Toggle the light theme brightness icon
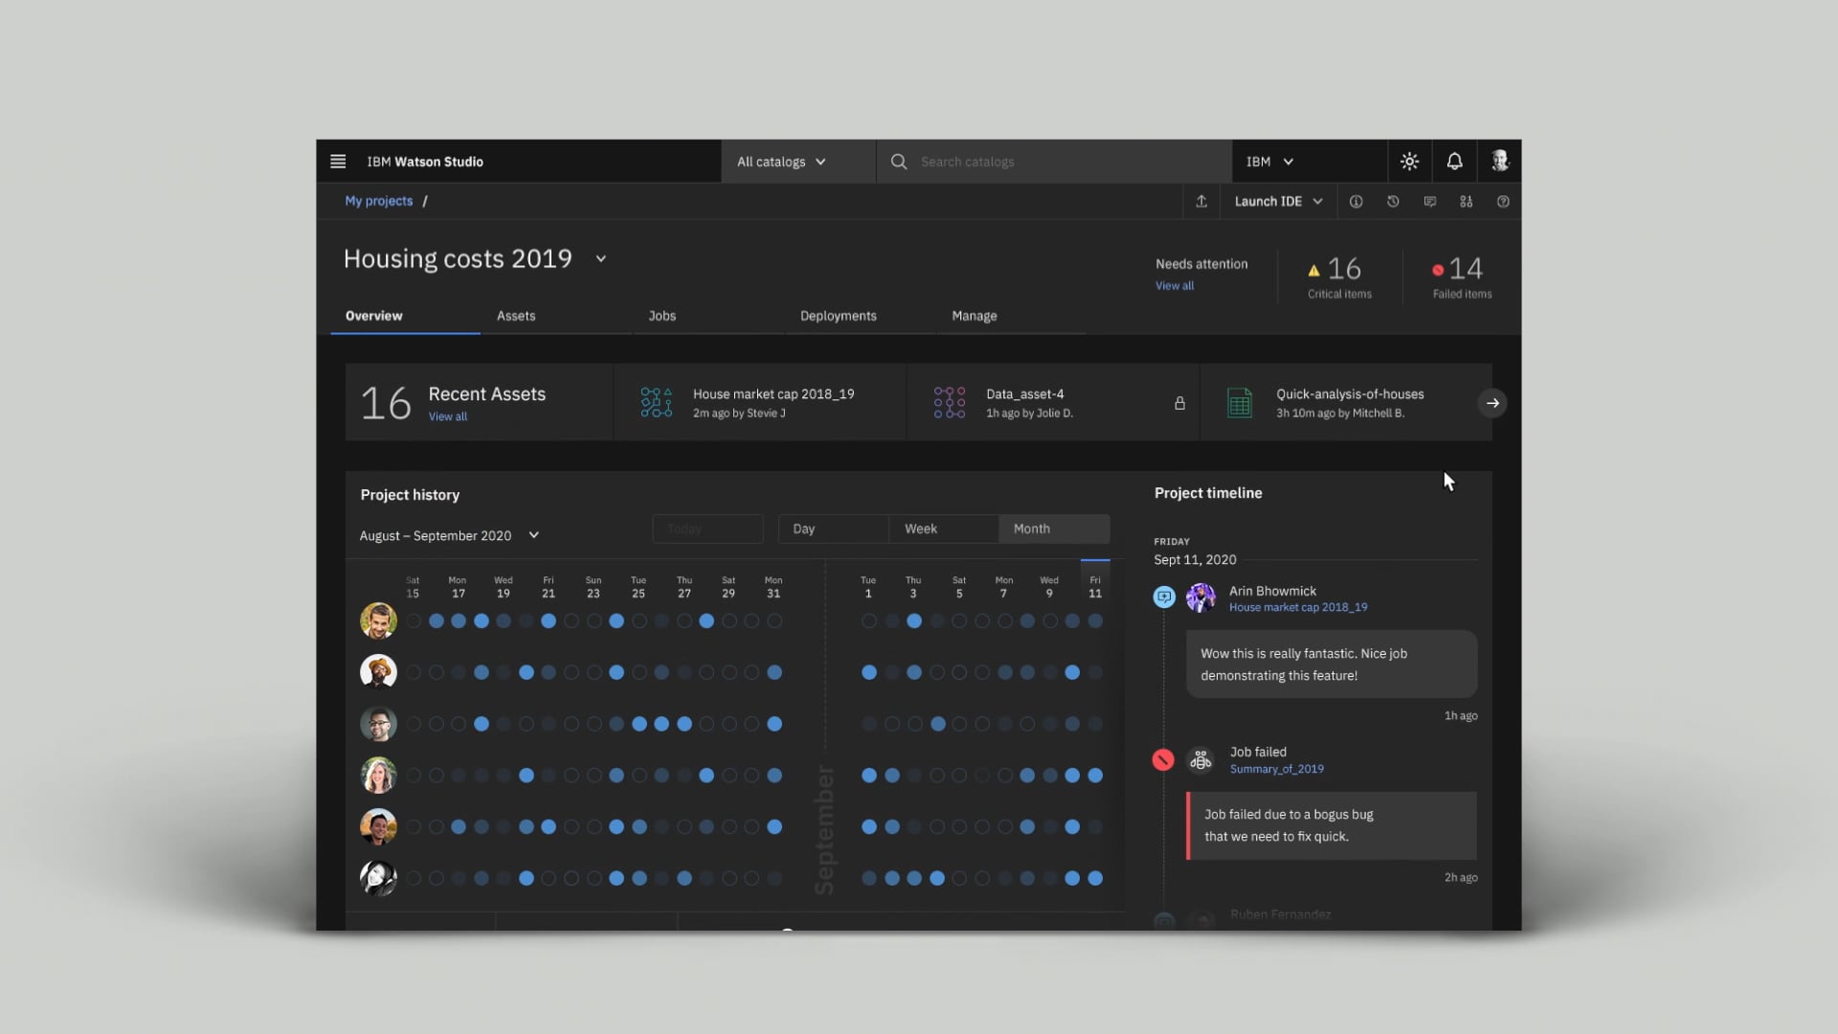The width and height of the screenshot is (1838, 1034). [x=1409, y=161]
